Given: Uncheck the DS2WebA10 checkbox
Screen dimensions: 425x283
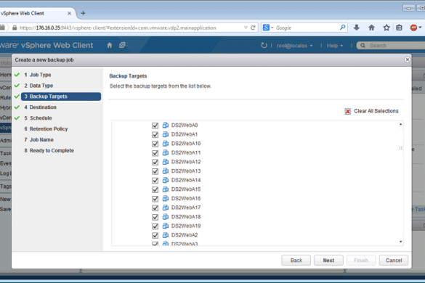Looking at the screenshot, I should click(x=155, y=144).
